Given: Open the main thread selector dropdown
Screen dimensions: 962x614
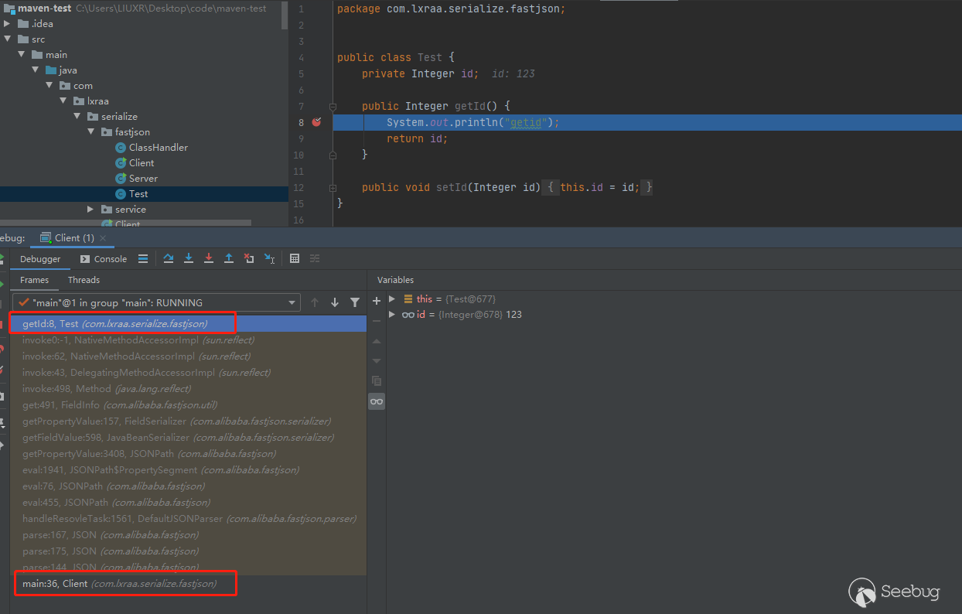Looking at the screenshot, I should 292,303.
